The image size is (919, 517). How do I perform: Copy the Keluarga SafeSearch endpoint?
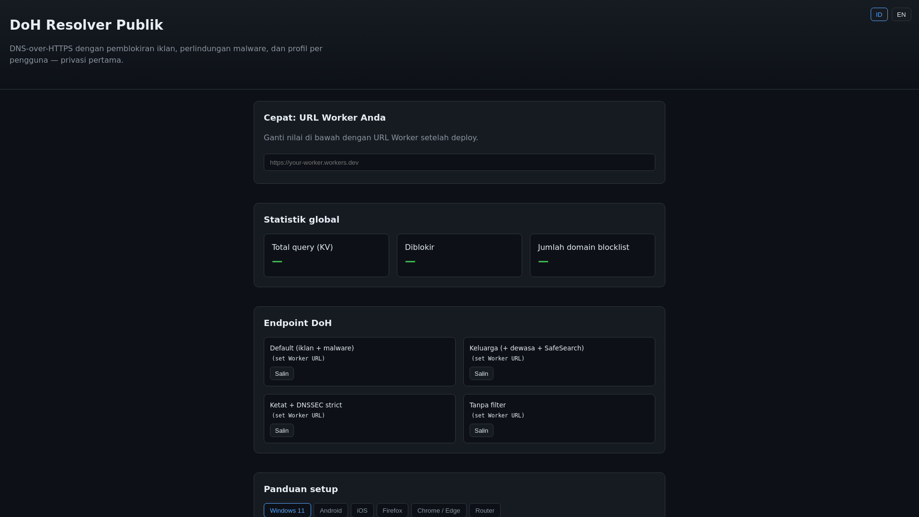pos(482,373)
